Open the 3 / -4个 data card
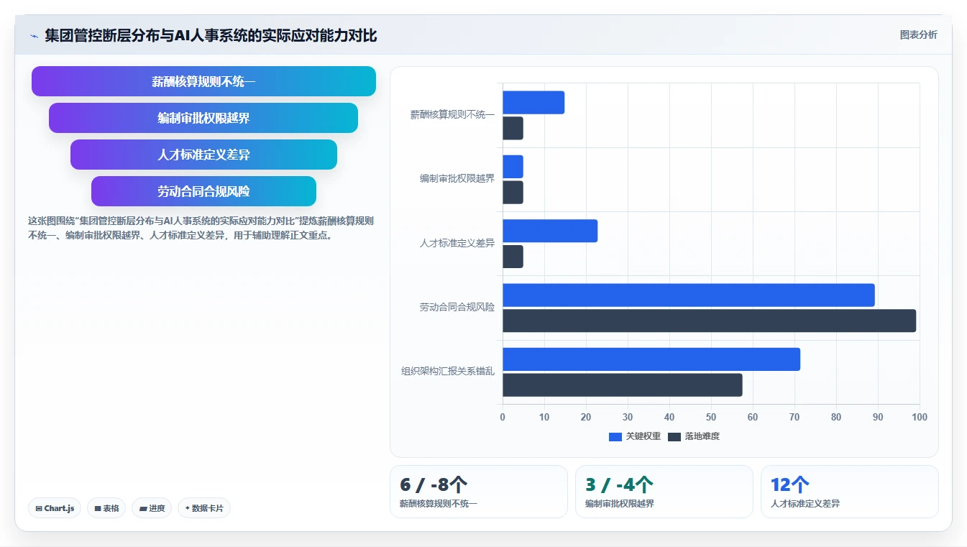 pos(664,492)
